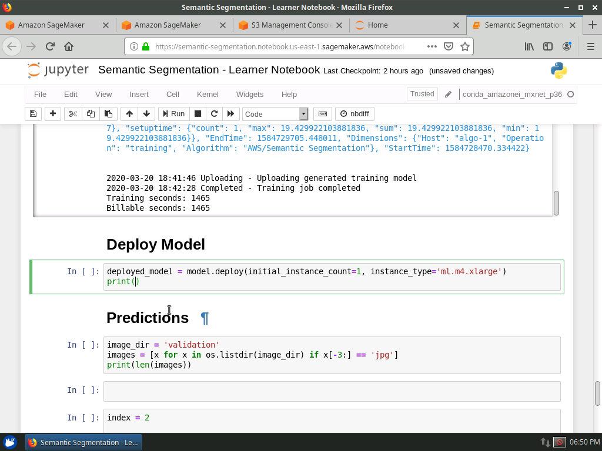Viewport: 602px width, 451px height.
Task: Click the save and checkpoint icon
Action: click(33, 114)
